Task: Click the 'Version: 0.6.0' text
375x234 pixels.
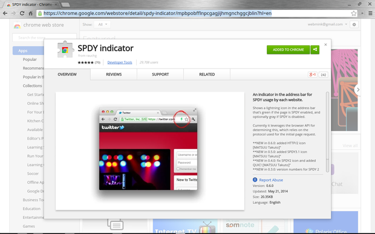Action: [x=263, y=186]
